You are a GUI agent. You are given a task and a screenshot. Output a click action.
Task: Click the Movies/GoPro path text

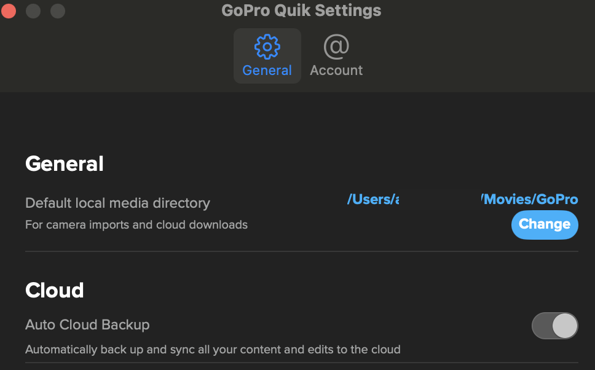click(x=530, y=199)
